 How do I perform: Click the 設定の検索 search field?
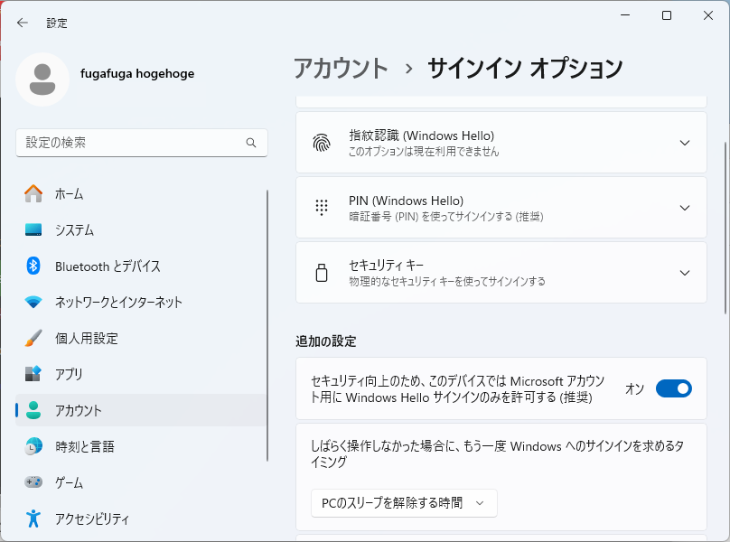[x=142, y=143]
